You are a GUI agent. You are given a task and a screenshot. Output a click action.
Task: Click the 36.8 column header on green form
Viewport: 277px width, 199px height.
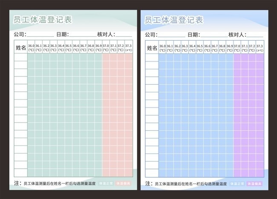pos(91,47)
